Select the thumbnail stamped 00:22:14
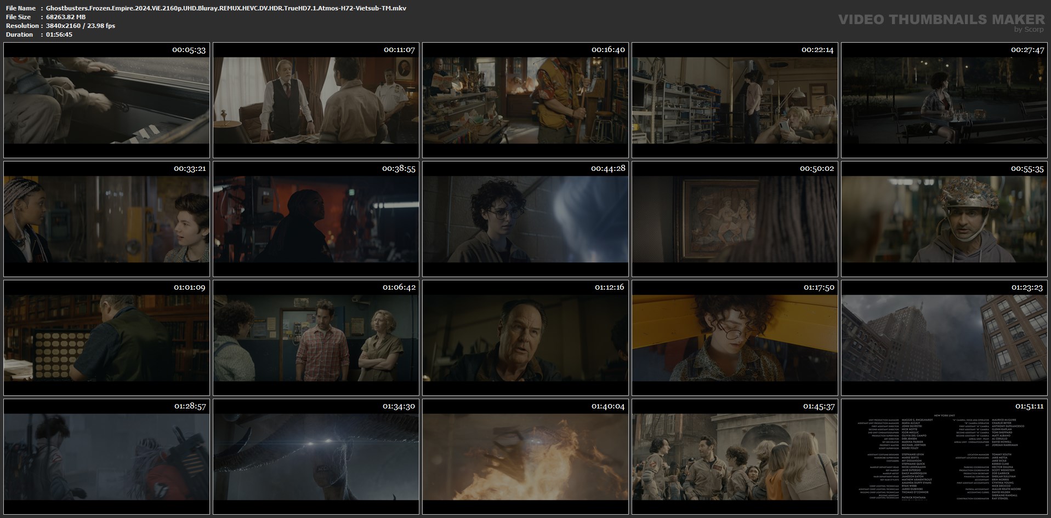Screen dimensions: 1051x518 735,101
